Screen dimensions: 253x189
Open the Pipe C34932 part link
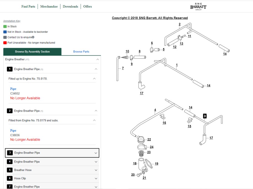(x=13, y=89)
